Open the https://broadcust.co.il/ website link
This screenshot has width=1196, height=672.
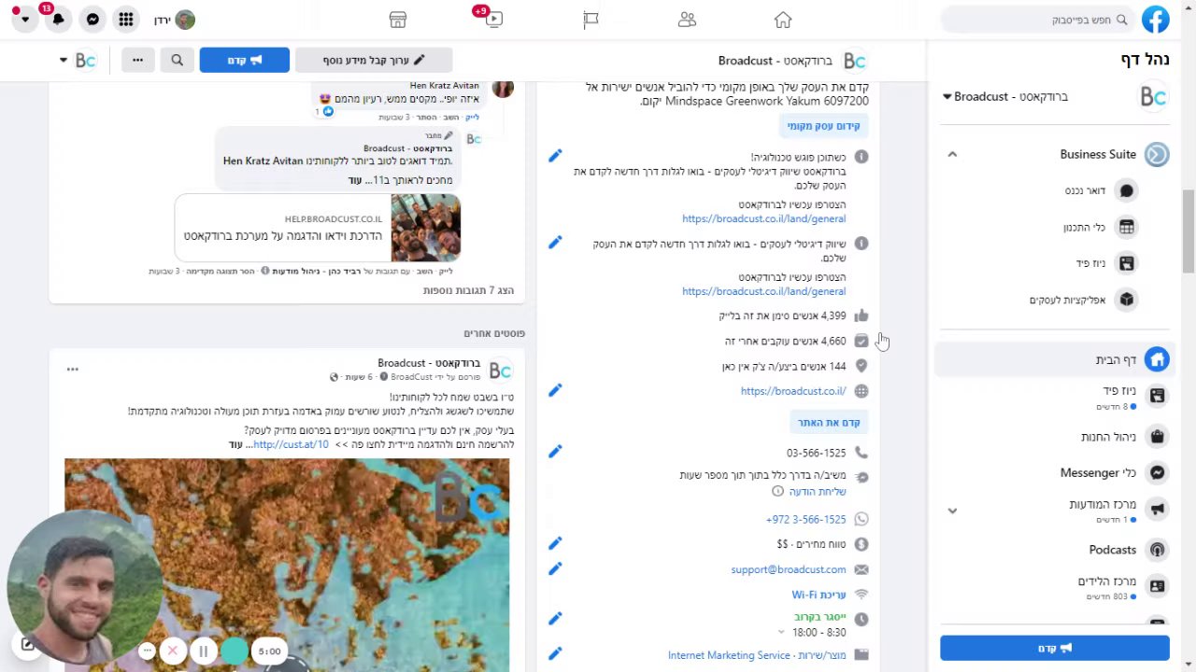[x=793, y=391]
